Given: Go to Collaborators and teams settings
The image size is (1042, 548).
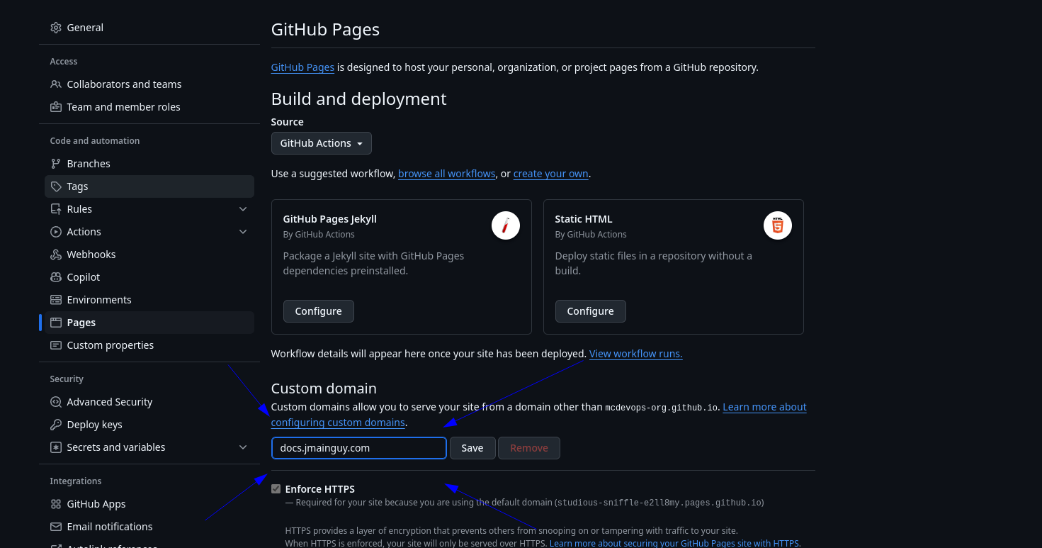Looking at the screenshot, I should click(149, 84).
